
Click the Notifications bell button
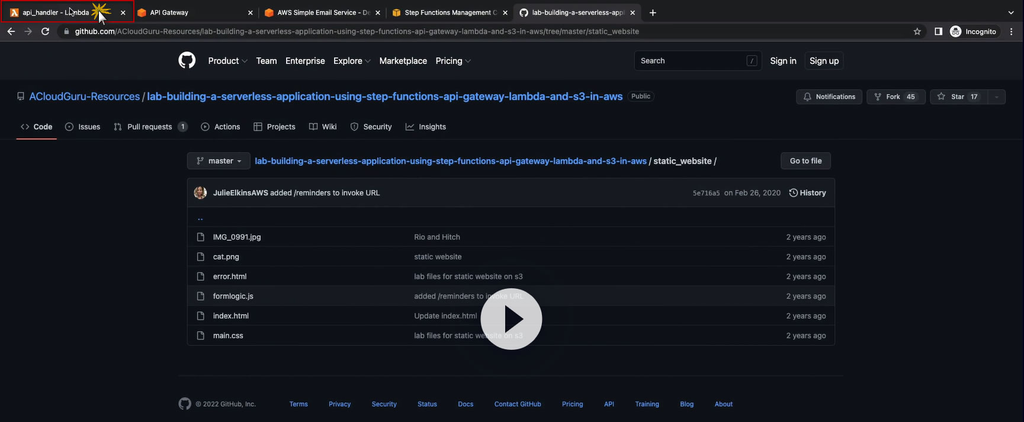829,96
